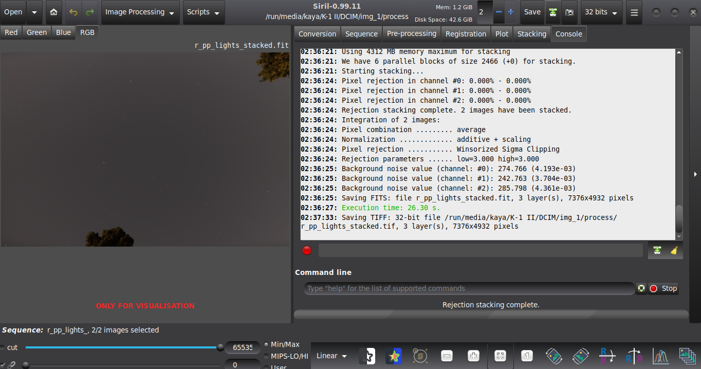Toggle false color rendering star icon
Viewport: 701px width, 369px height.
click(x=394, y=356)
